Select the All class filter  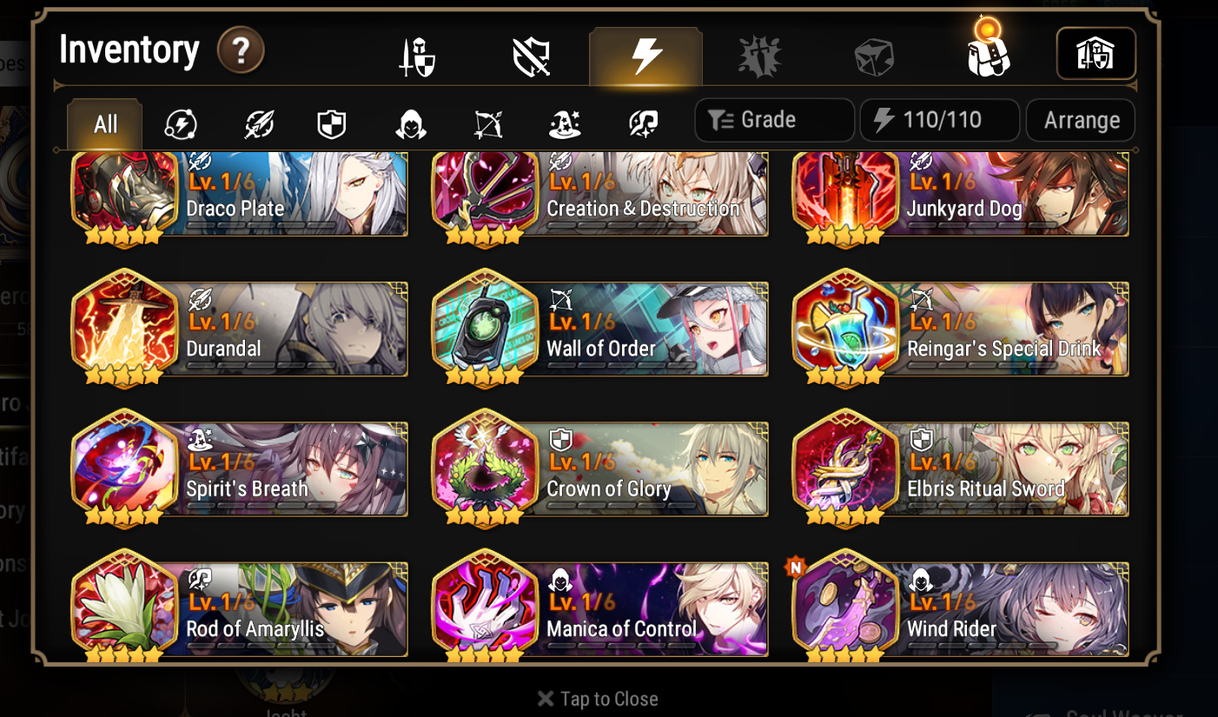pos(105,124)
